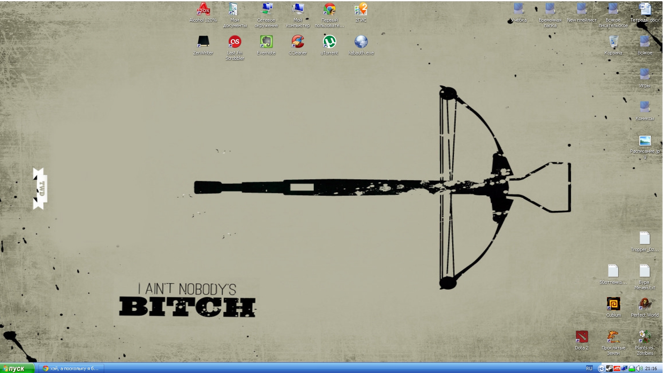
Task: Open the Last.fm Scrobbler icon
Action: (235, 48)
